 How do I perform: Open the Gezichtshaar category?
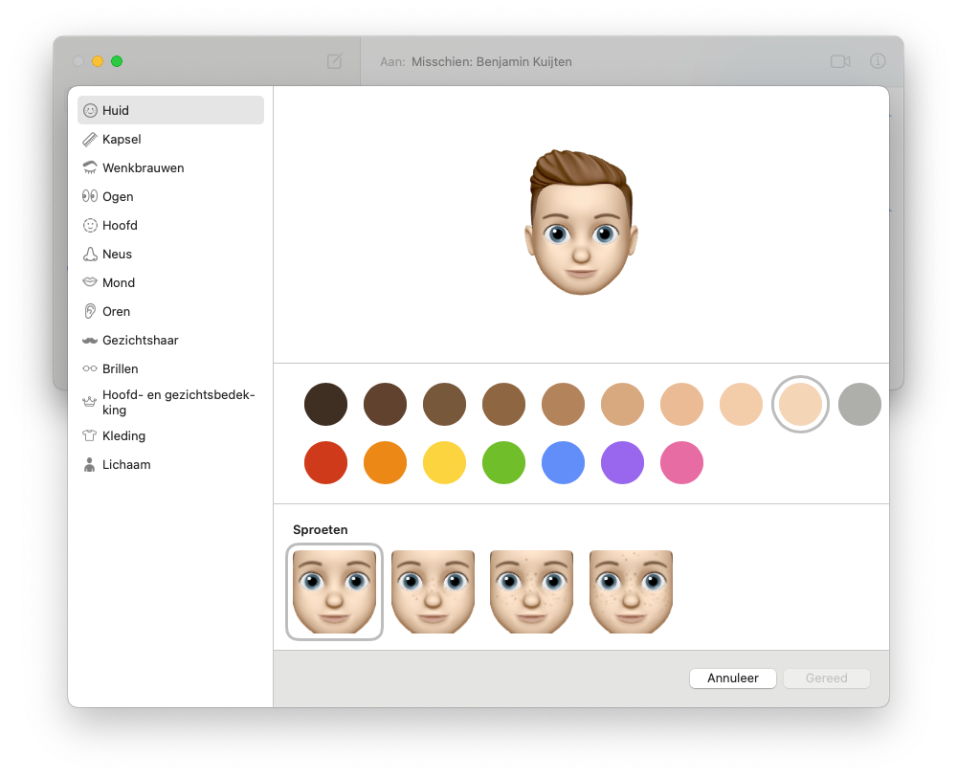pos(171,340)
